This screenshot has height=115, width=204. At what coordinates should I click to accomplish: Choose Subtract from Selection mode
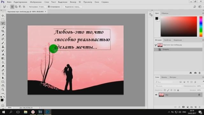coord(20,7)
